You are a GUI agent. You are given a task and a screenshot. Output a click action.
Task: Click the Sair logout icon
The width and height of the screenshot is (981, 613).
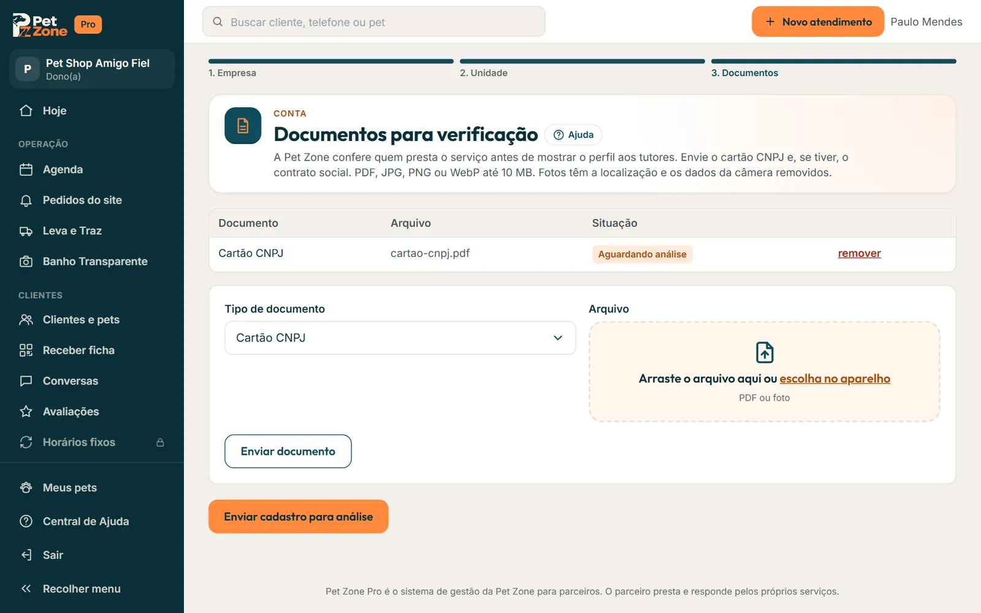pos(26,555)
